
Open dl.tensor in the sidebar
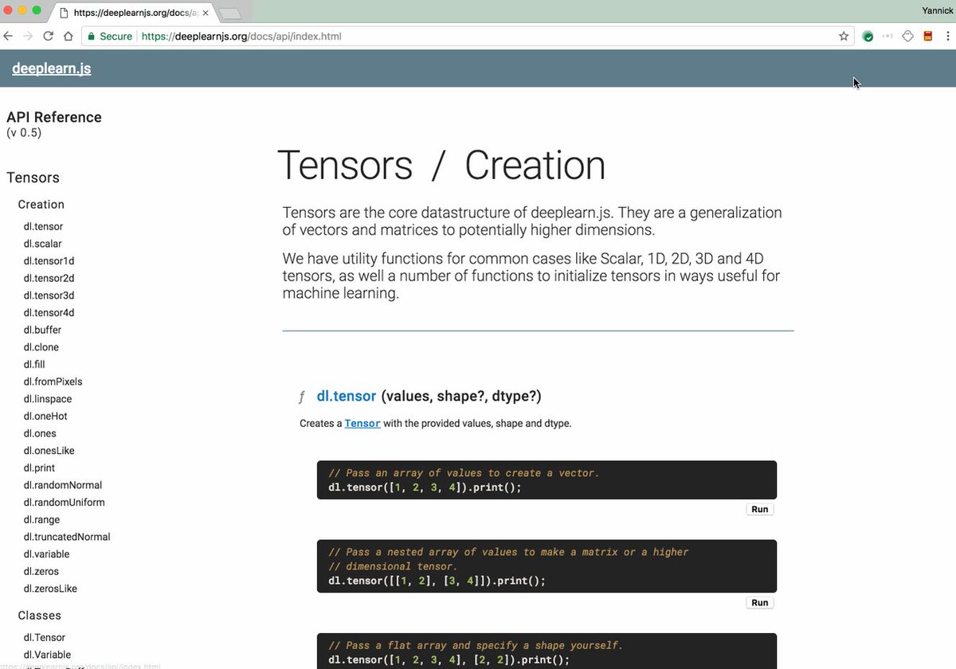[43, 226]
